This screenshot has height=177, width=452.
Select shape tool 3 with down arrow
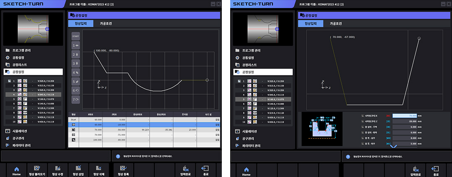[75, 63]
